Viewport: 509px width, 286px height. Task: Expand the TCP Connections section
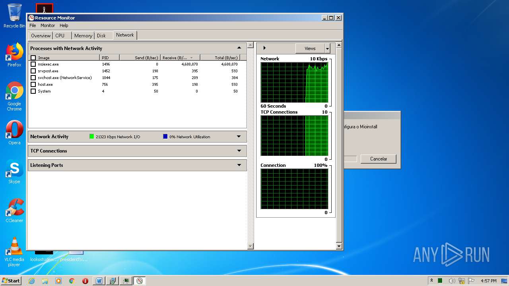[239, 151]
